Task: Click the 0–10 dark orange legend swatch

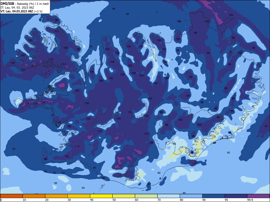Action: click(11, 196)
